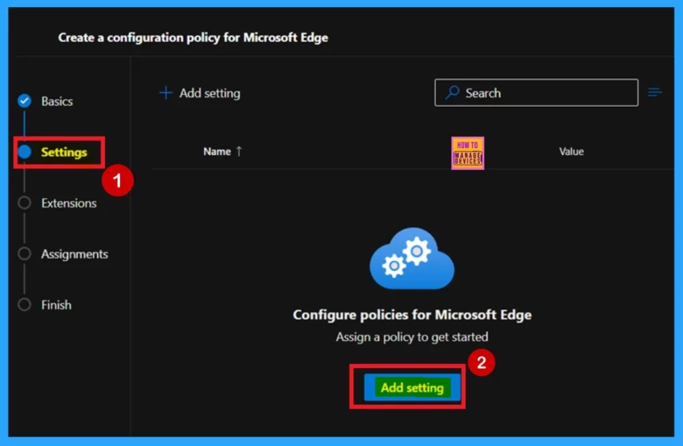Click the plus Add setting toolbar command
683x446 pixels.
coord(199,93)
